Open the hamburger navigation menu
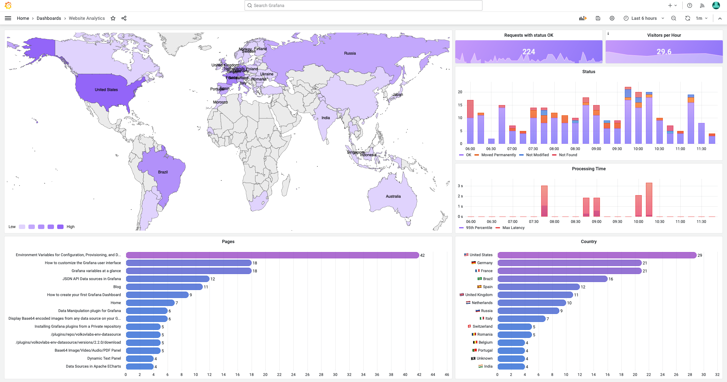727x382 pixels. 8,18
